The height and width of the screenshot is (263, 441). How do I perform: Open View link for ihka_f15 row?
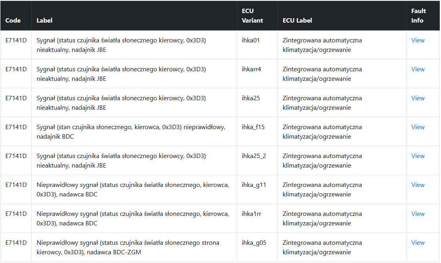click(x=418, y=128)
